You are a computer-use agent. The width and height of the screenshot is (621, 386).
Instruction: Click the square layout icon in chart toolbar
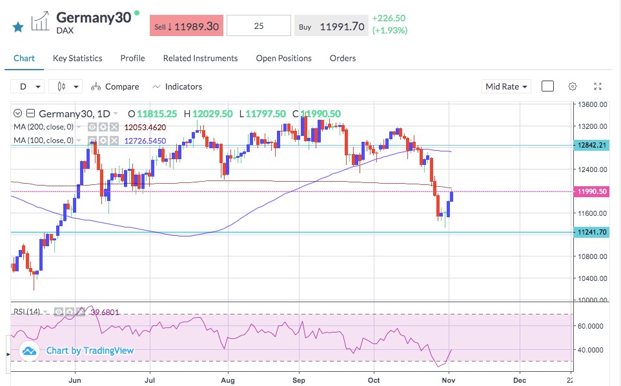click(547, 86)
